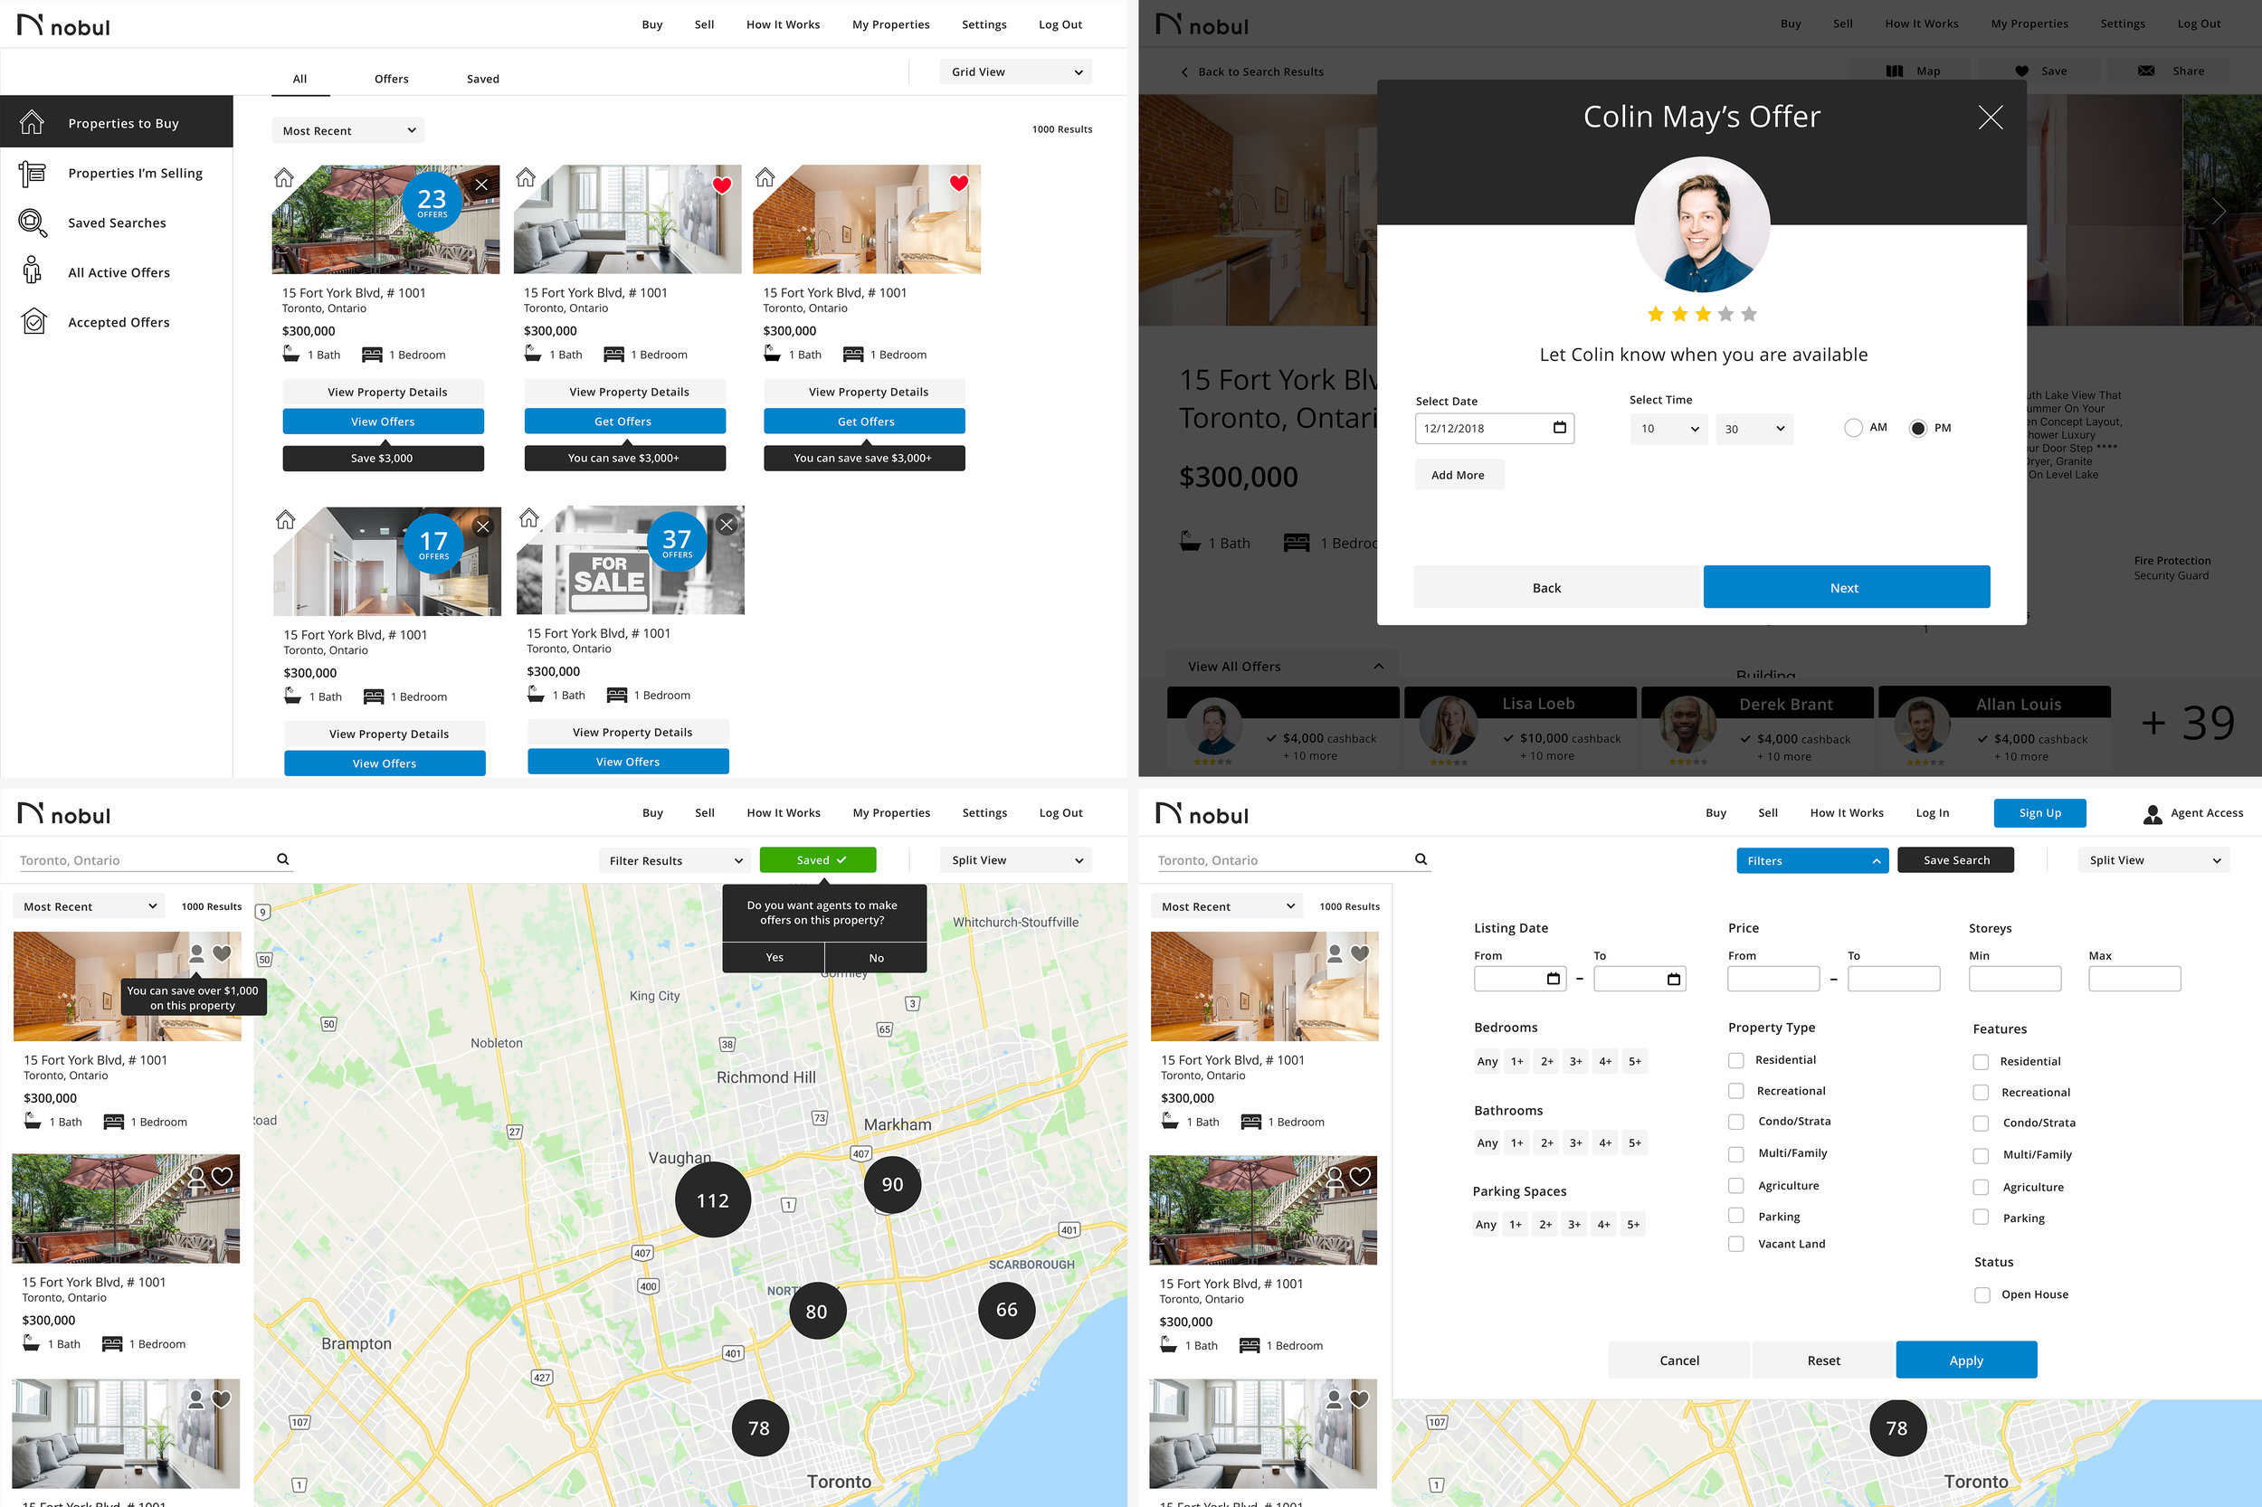This screenshot has width=2262, height=1507.
Task: Unfavorite second property card red heart
Action: 721,185
